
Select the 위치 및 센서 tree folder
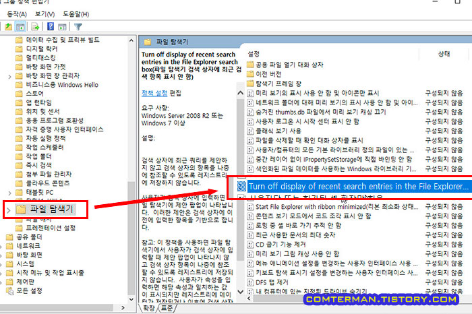coord(42,112)
